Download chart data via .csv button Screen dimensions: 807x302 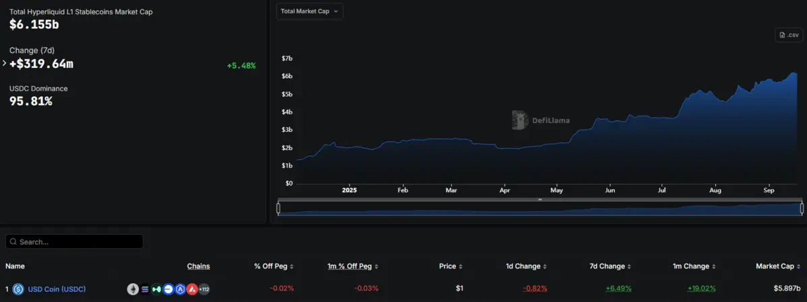pyautogui.click(x=789, y=35)
